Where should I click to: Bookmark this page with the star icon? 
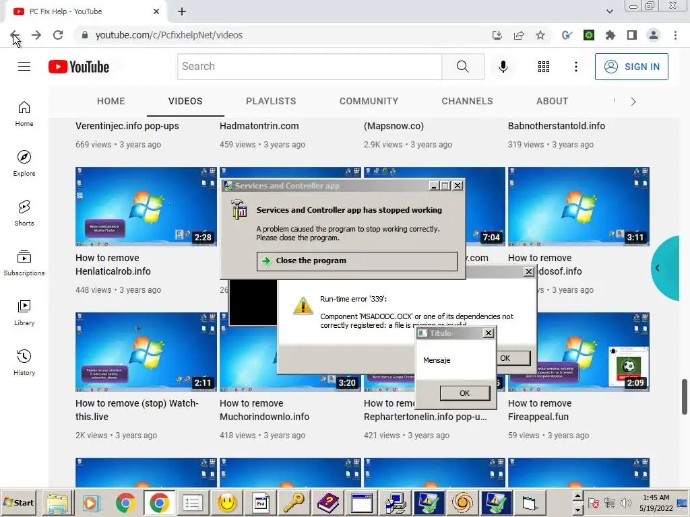pos(540,35)
